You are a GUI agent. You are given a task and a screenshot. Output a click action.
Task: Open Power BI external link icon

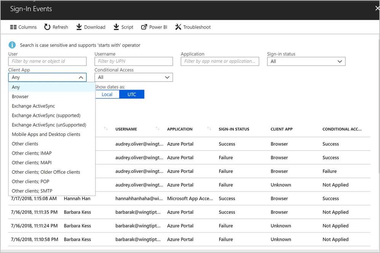(x=144, y=27)
